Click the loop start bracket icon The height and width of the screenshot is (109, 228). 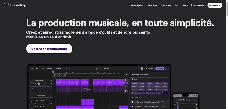[54, 75]
